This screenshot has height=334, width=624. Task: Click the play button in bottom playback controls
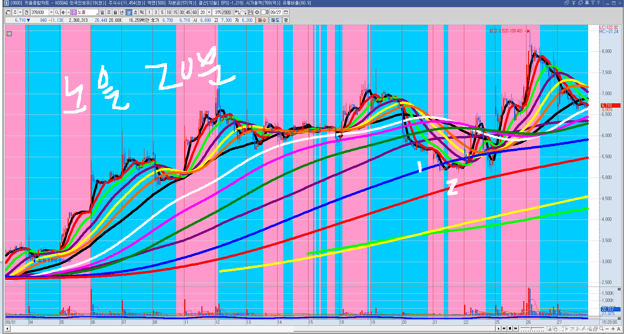click(498, 329)
